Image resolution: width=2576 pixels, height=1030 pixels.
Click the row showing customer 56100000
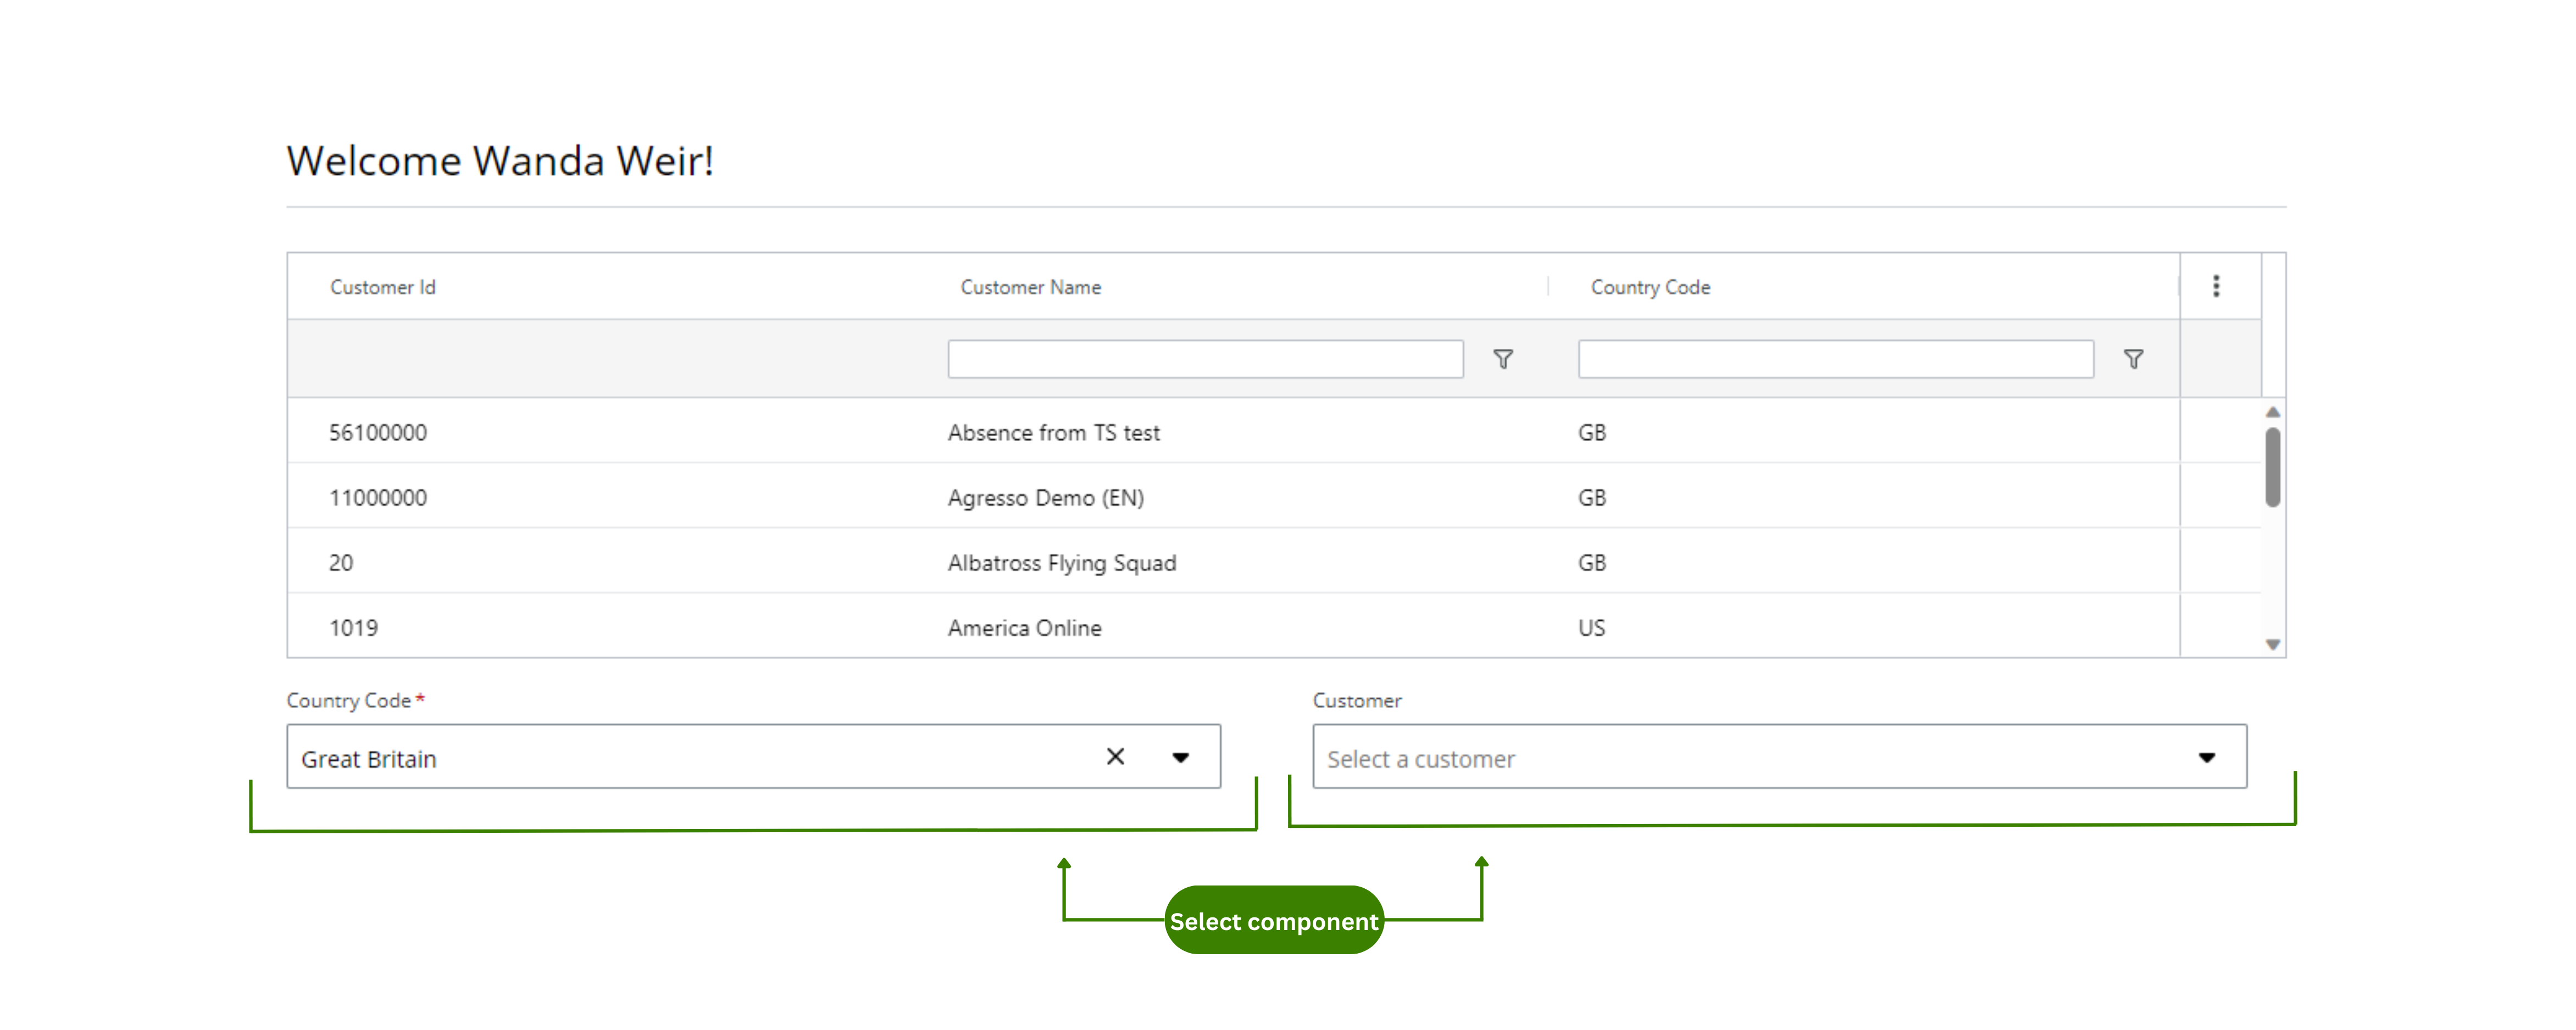click(x=379, y=432)
